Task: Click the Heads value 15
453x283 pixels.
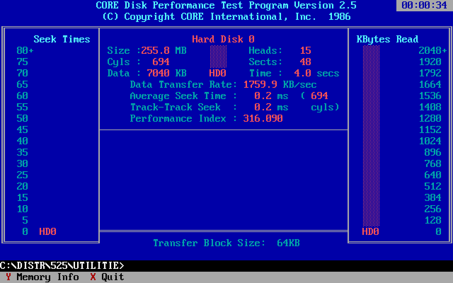Action: pos(305,51)
